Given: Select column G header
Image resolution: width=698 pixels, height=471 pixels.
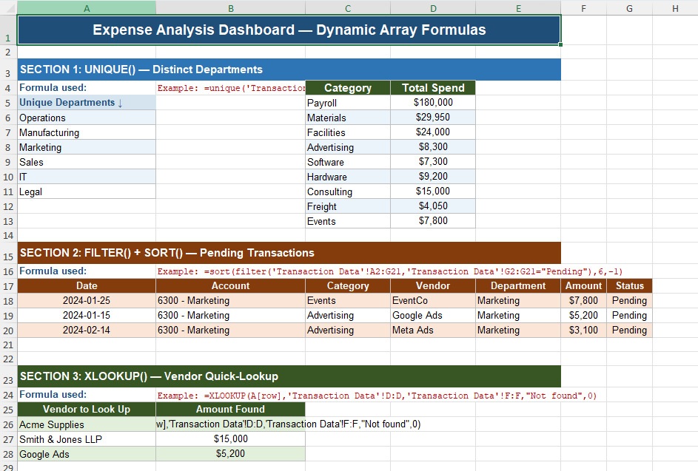Looking at the screenshot, I should 629,8.
